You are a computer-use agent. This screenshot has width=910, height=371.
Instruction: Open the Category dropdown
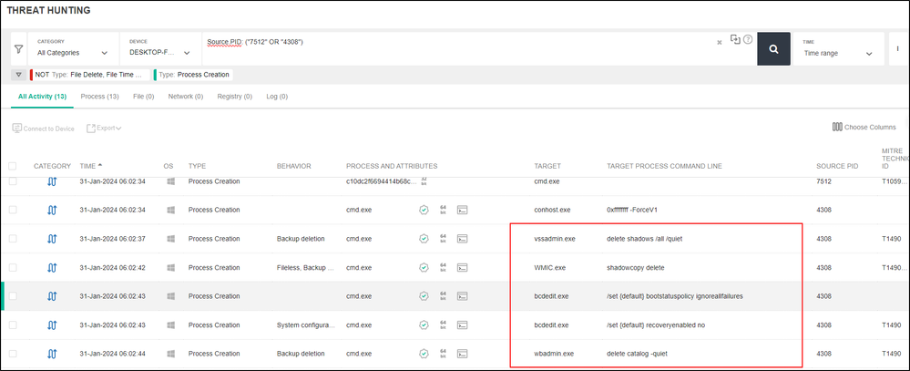[72, 49]
